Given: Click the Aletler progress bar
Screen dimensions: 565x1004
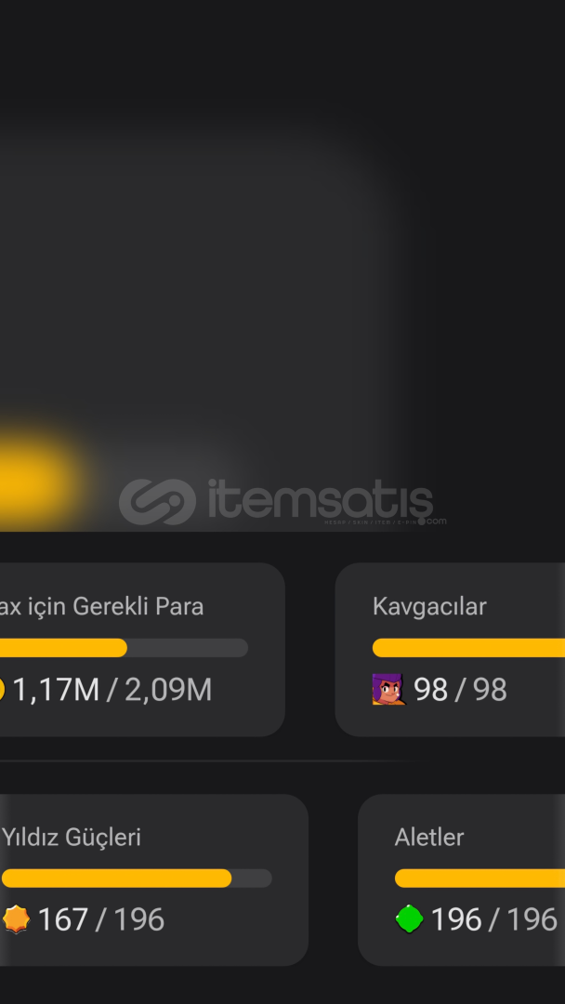Looking at the screenshot, I should pyautogui.click(x=479, y=878).
